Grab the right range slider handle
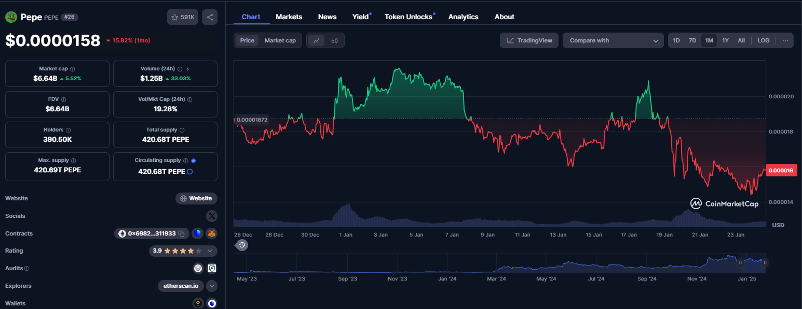Image resolution: width=802 pixels, height=309 pixels. coord(765,263)
